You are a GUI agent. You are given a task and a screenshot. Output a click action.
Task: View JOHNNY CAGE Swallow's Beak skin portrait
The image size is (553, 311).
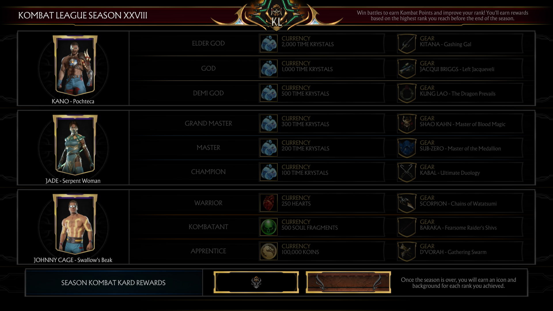[75, 224]
